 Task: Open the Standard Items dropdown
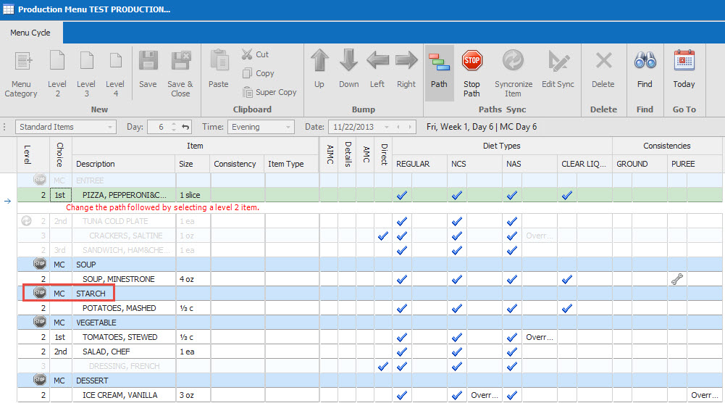point(110,127)
